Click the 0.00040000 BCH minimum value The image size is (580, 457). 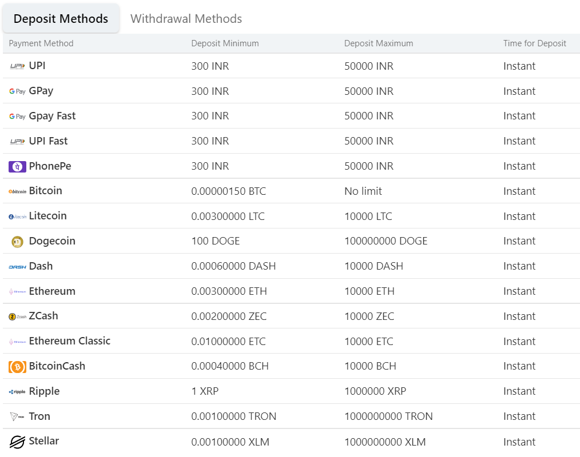tap(230, 366)
